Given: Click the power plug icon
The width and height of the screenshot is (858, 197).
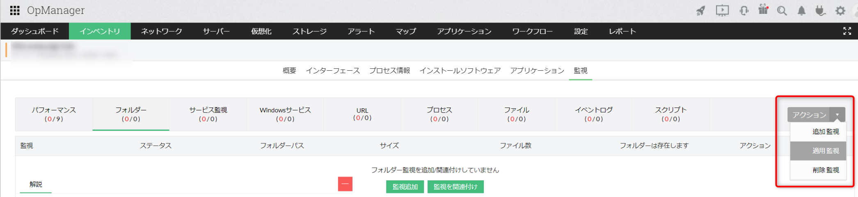Looking at the screenshot, I should click(820, 11).
